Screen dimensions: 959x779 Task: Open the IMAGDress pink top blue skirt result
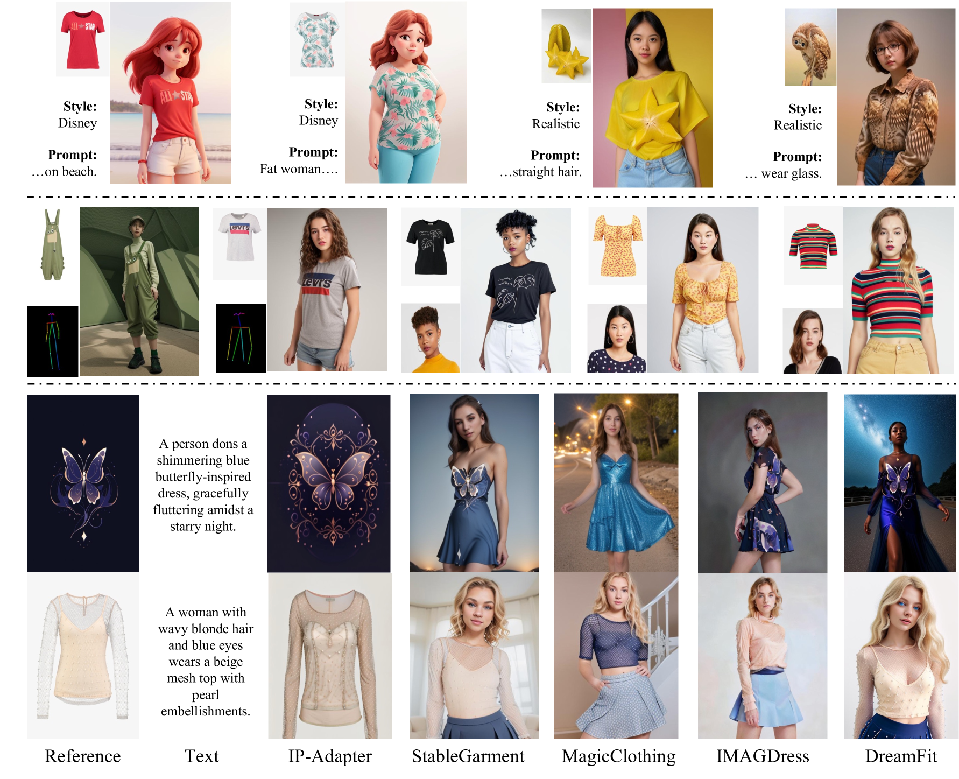[x=763, y=656]
